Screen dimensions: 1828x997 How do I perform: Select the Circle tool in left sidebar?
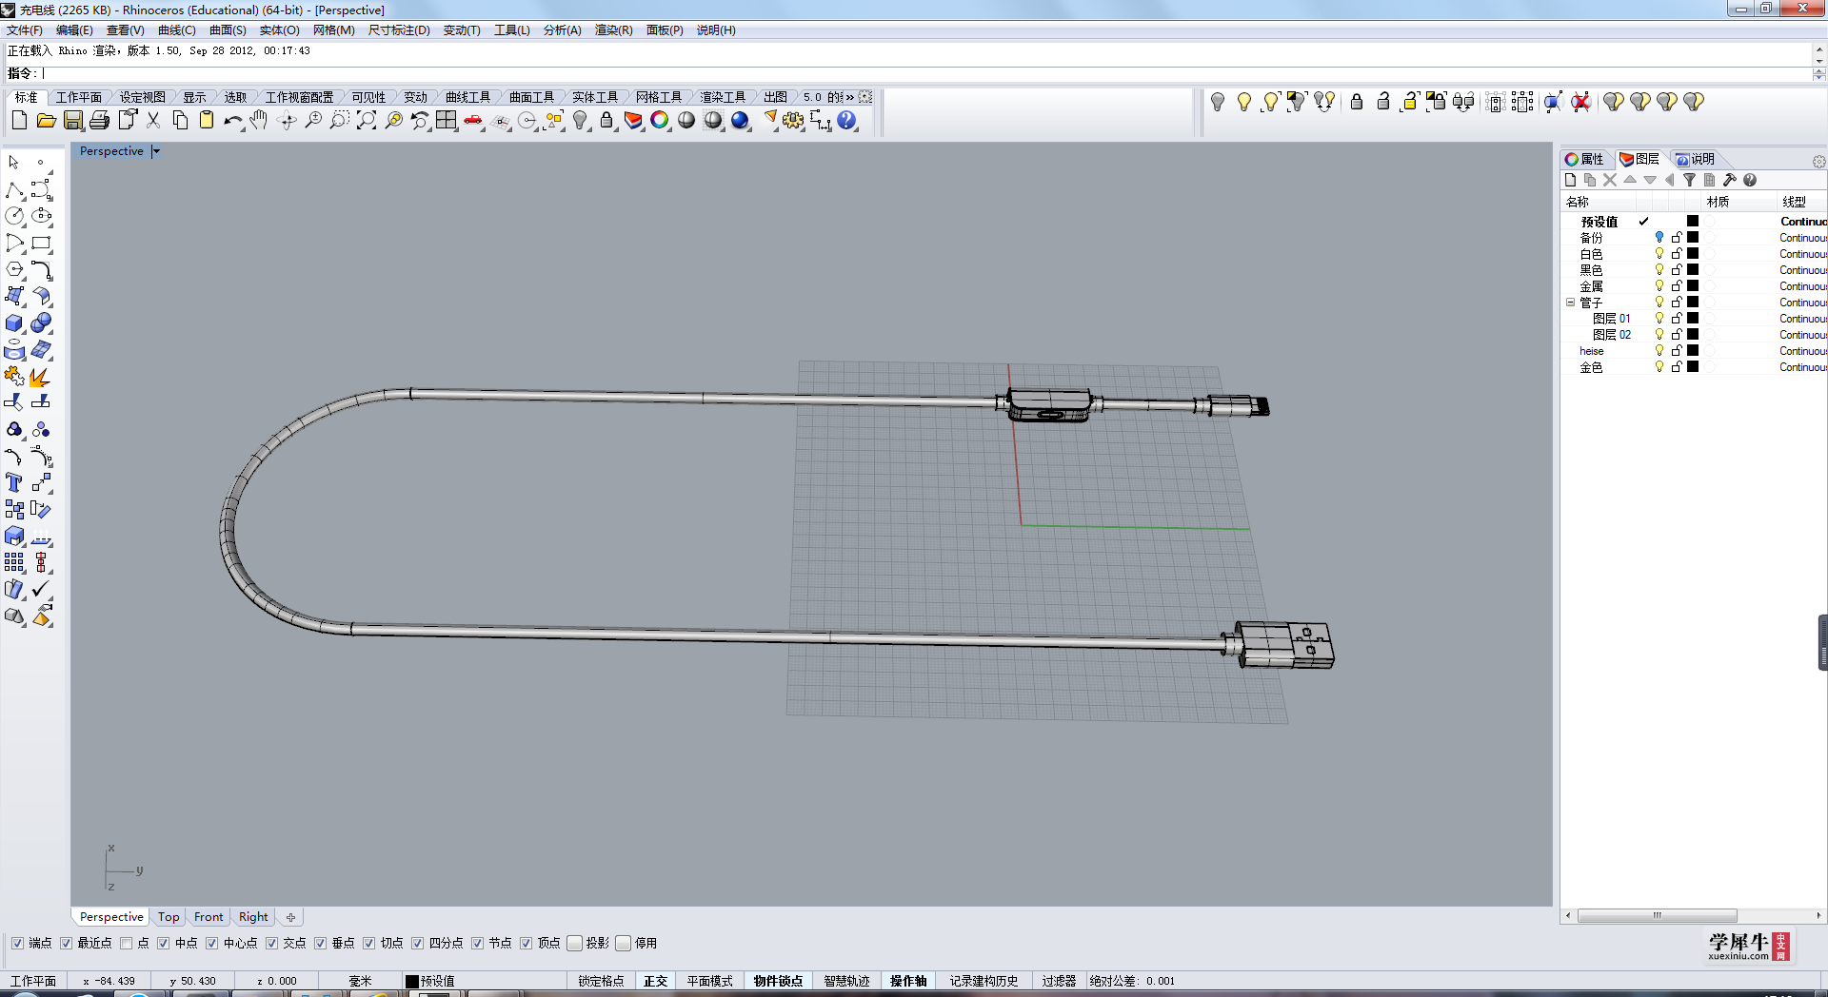click(14, 217)
